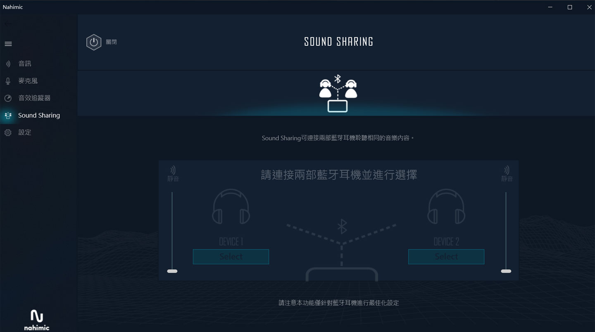Open the hamburger navigation menu
This screenshot has height=332, width=595.
8,44
